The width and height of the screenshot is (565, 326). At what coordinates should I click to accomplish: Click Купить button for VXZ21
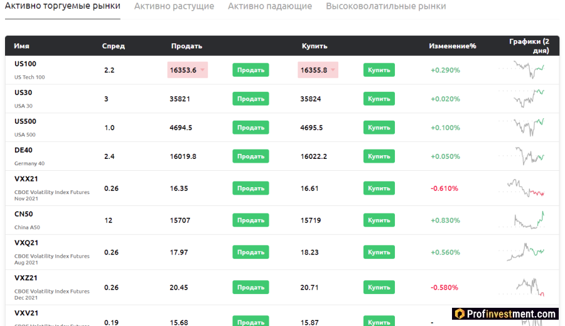point(379,288)
